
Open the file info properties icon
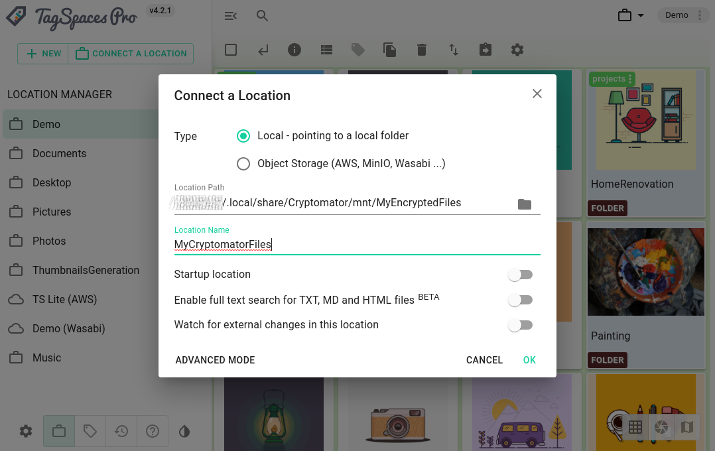(x=295, y=49)
